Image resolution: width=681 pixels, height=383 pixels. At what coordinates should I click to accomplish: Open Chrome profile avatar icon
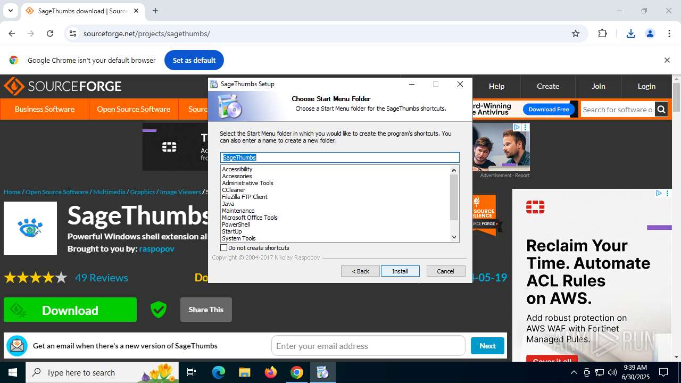point(650,34)
